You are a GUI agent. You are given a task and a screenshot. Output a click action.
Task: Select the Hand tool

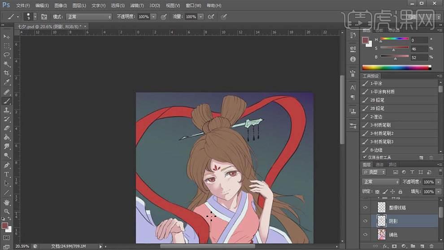[7, 202]
